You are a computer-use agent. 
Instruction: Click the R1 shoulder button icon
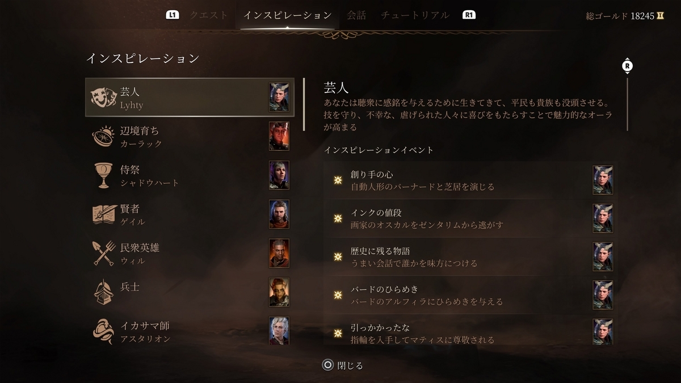pyautogui.click(x=469, y=15)
